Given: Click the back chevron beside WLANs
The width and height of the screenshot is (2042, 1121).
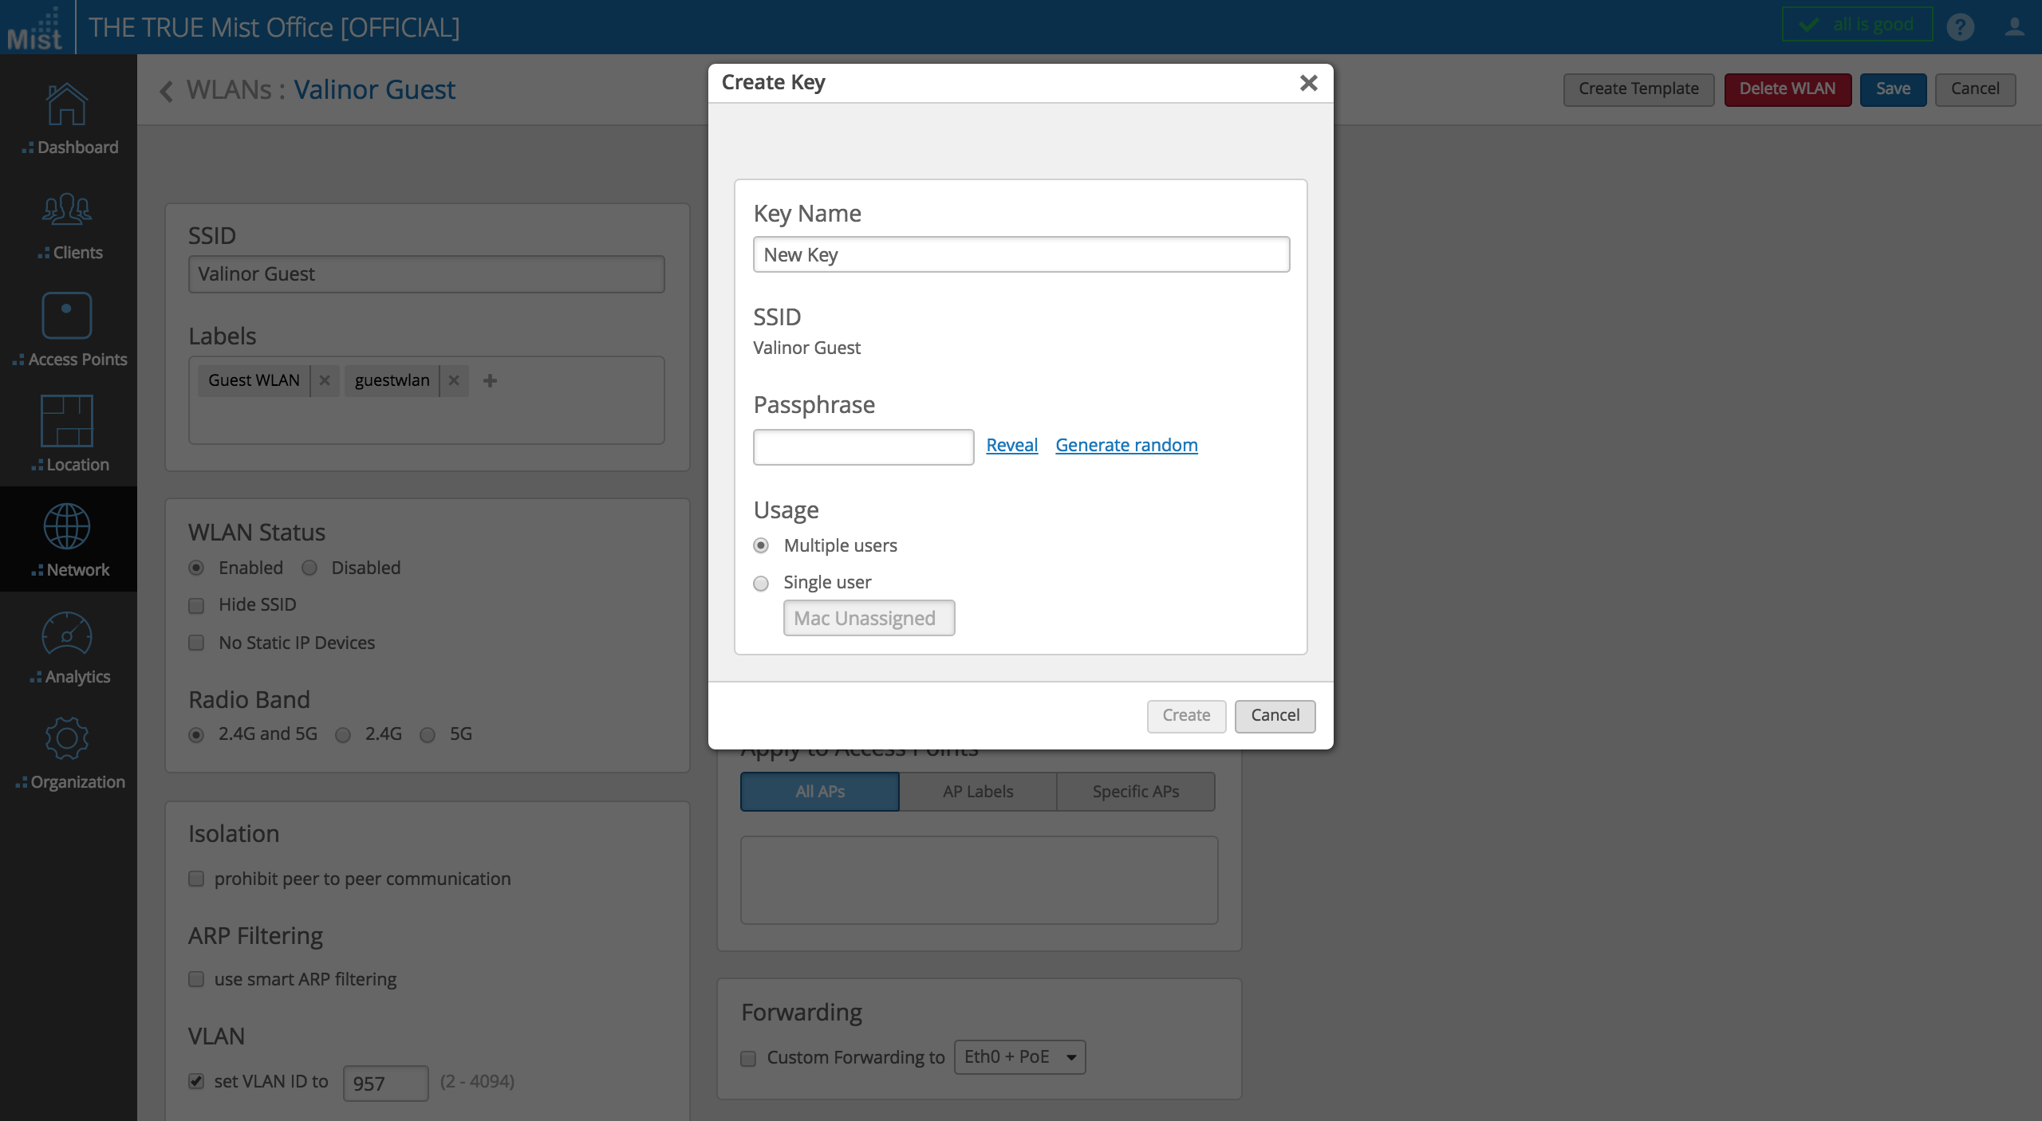Looking at the screenshot, I should [x=166, y=91].
